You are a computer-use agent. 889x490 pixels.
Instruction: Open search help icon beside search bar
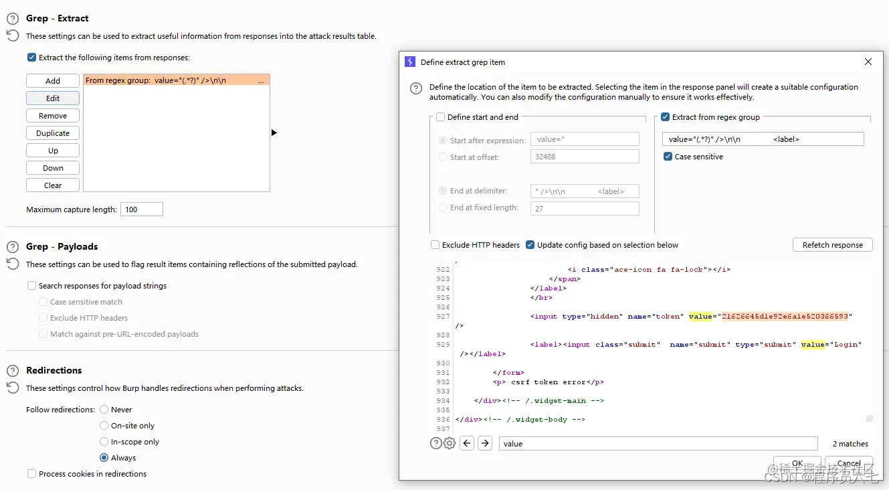click(435, 443)
